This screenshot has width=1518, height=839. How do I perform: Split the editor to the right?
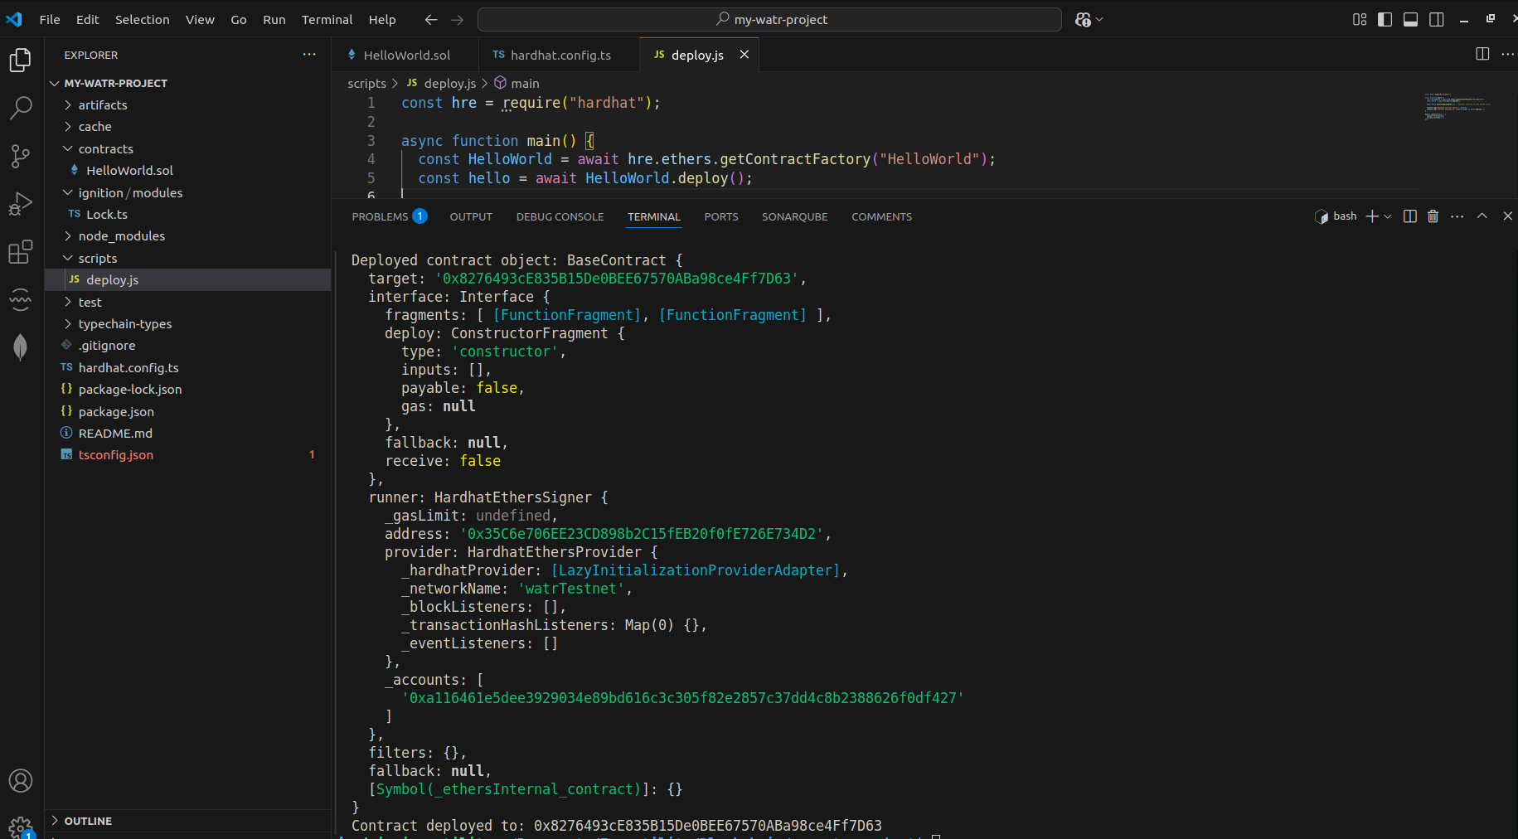pyautogui.click(x=1482, y=54)
